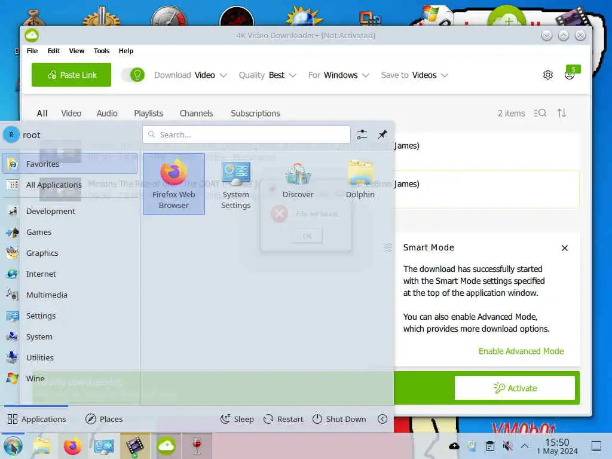
Task: Click the search-in-list icon
Action: (540, 113)
